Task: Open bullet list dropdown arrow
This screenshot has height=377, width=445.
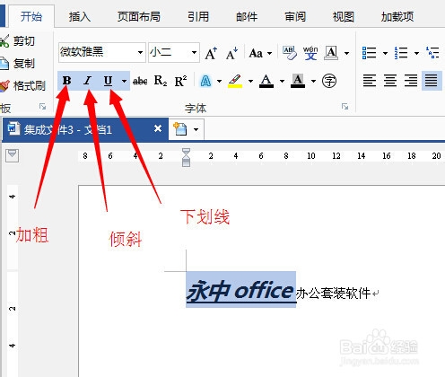Action: pyautogui.click(x=385, y=54)
